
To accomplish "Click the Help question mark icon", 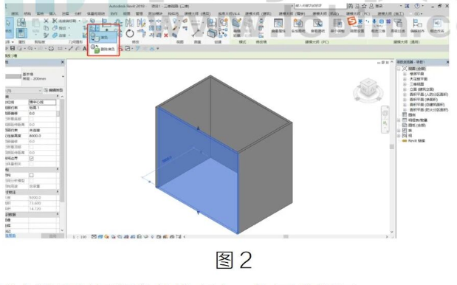I will (417, 6).
